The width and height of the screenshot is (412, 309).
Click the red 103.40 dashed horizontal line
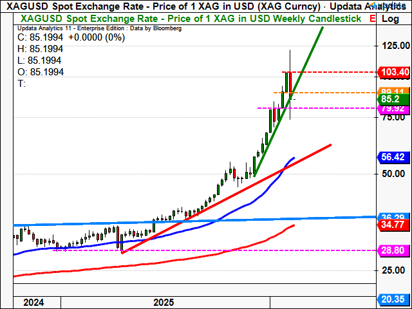(x=335, y=72)
